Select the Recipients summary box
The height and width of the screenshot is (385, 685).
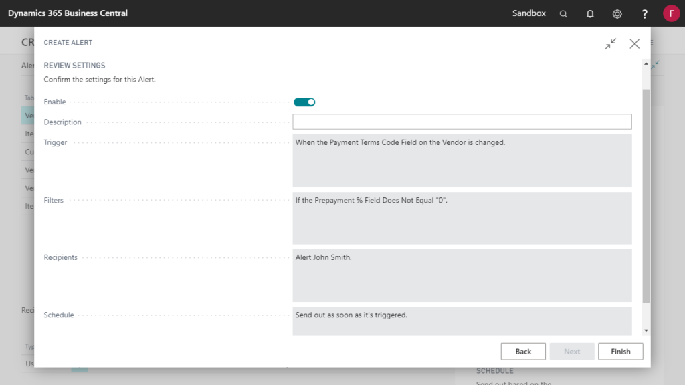462,275
